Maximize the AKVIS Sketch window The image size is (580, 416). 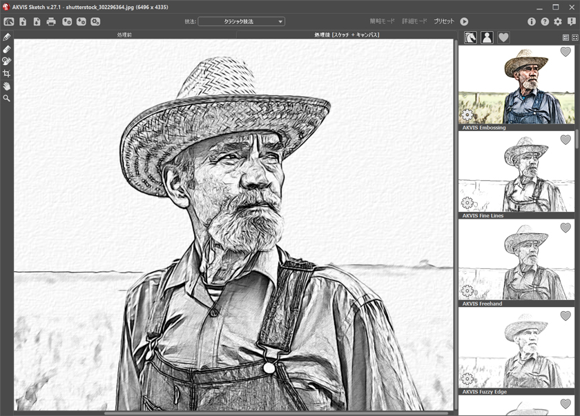[x=556, y=8]
